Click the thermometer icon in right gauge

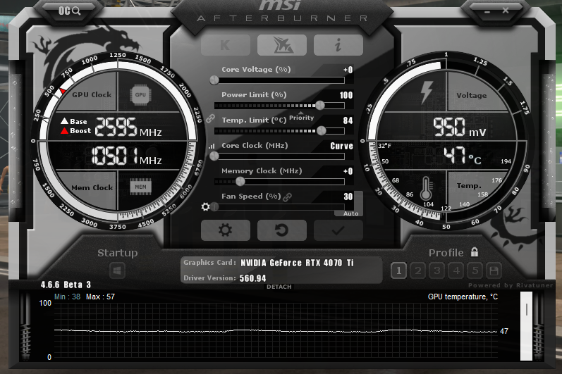426,188
